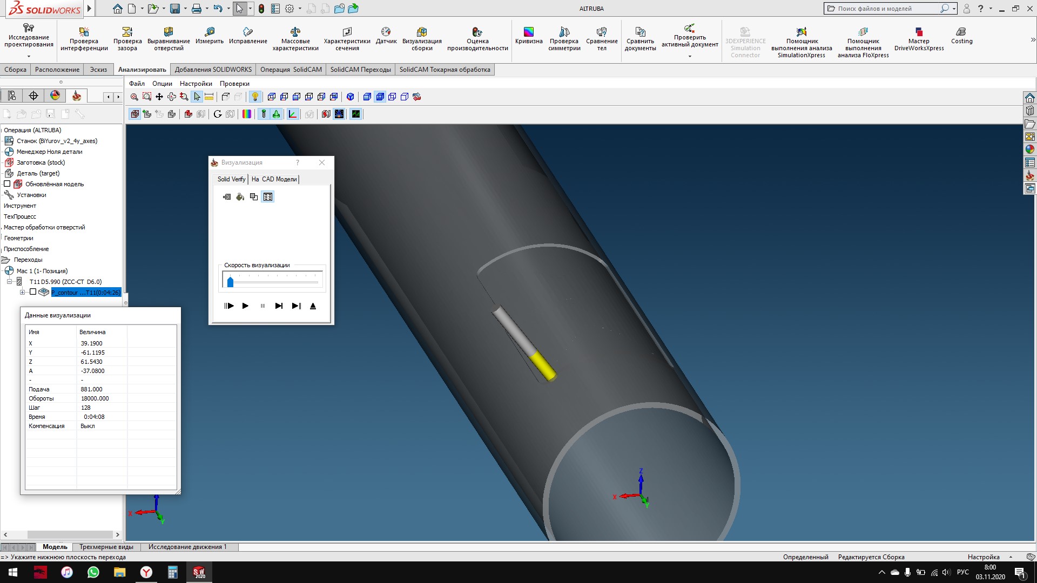
Task: Click SolidWorks 2020 icon in the taskbar
Action: point(199,572)
